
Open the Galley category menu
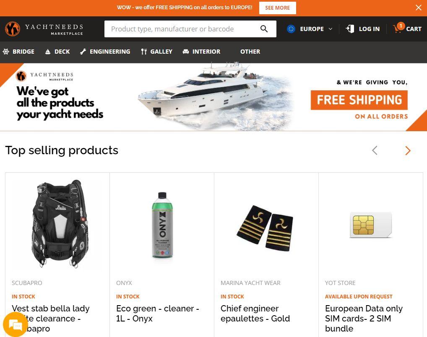[x=156, y=52]
